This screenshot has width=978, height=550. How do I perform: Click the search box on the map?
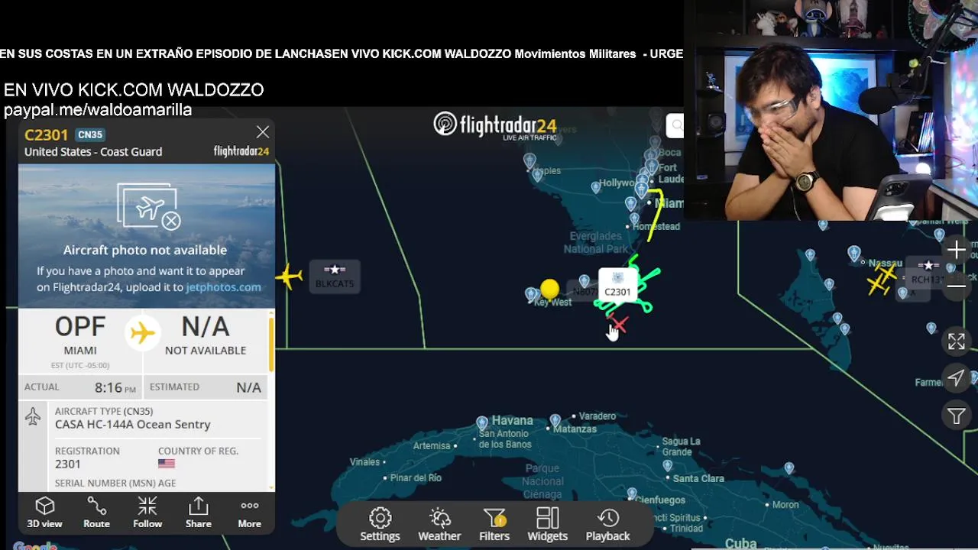click(675, 126)
